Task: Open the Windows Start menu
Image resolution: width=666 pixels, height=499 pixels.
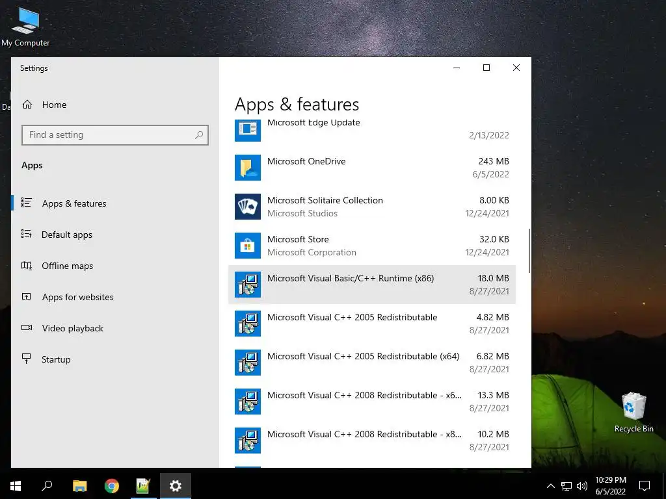Action: tap(16, 486)
